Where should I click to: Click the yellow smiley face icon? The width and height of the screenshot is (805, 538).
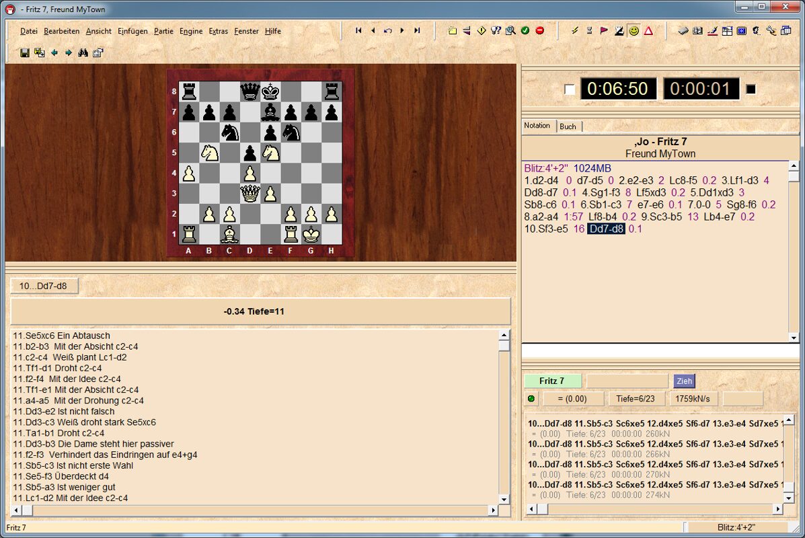click(634, 30)
